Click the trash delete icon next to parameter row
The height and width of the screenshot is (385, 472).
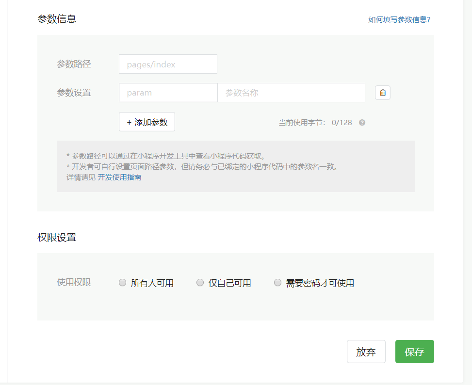(x=382, y=93)
